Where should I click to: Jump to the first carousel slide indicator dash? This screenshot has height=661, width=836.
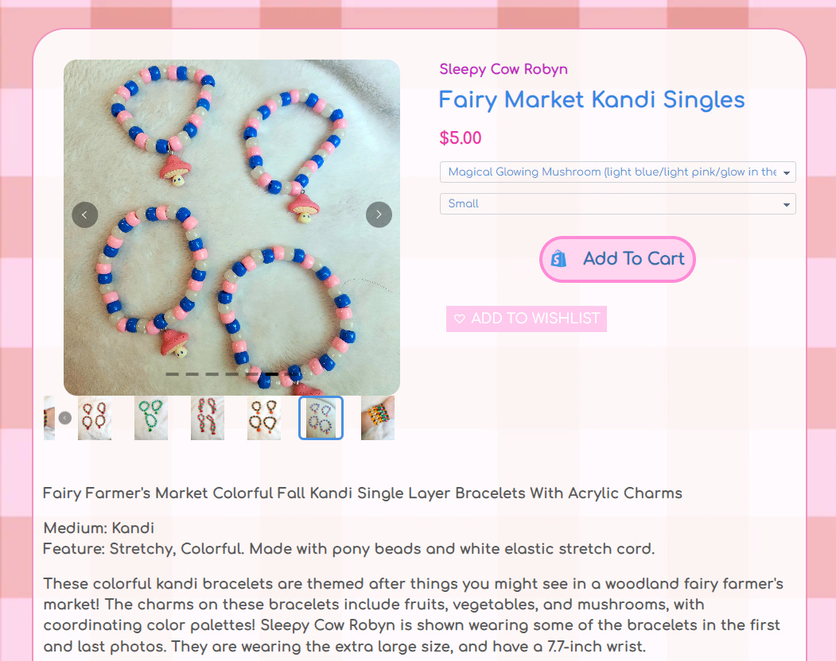pyautogui.click(x=172, y=374)
